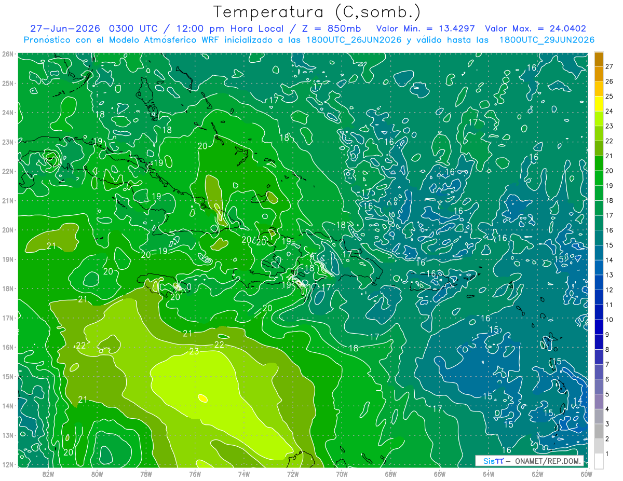623x481 pixels.
Task: Pick the yellow swatch between legend 24 and 25
Action: pos(599,104)
